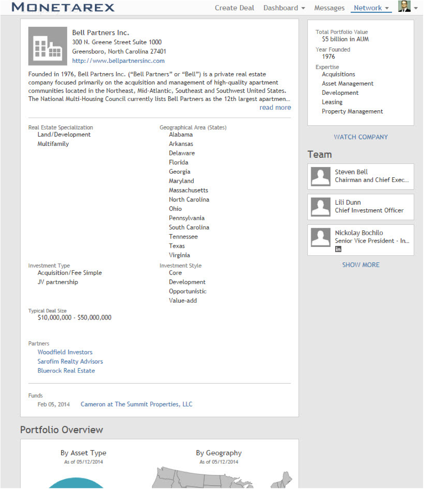424x489 pixels.
Task: Open Nickolay Bochilo's team card
Action: 361,240
